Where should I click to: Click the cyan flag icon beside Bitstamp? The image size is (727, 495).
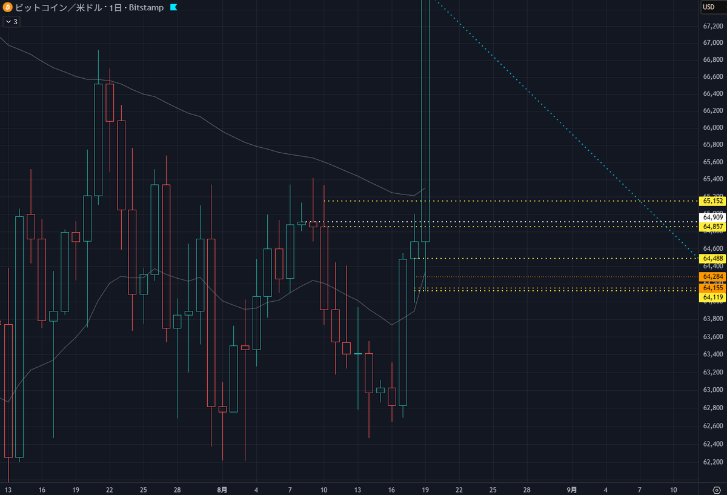point(173,8)
